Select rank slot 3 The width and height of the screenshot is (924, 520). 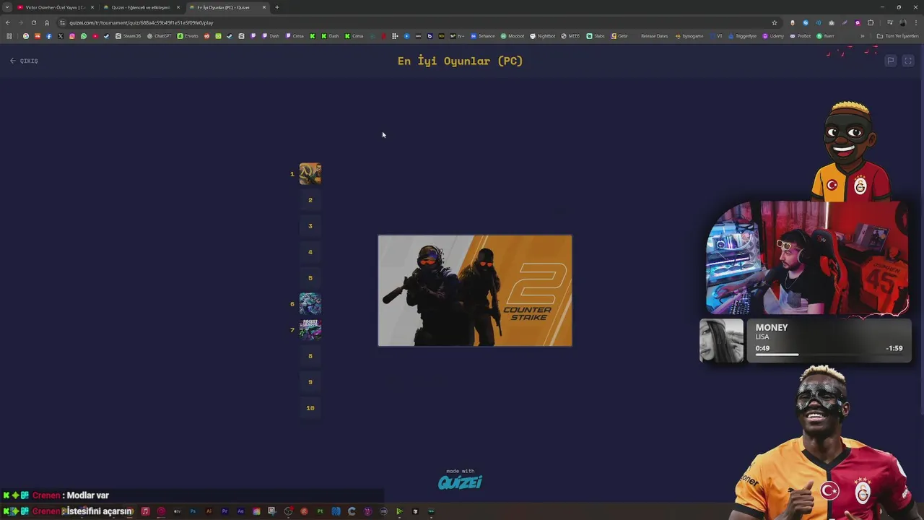310,226
